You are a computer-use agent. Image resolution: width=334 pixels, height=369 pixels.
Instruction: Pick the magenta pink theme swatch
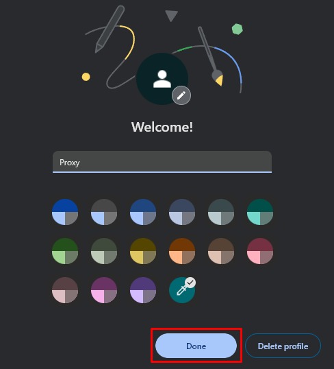[x=104, y=290]
